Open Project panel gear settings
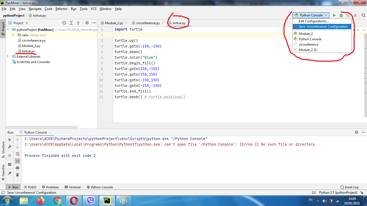Screen dimensions: 367x206 (87, 23)
